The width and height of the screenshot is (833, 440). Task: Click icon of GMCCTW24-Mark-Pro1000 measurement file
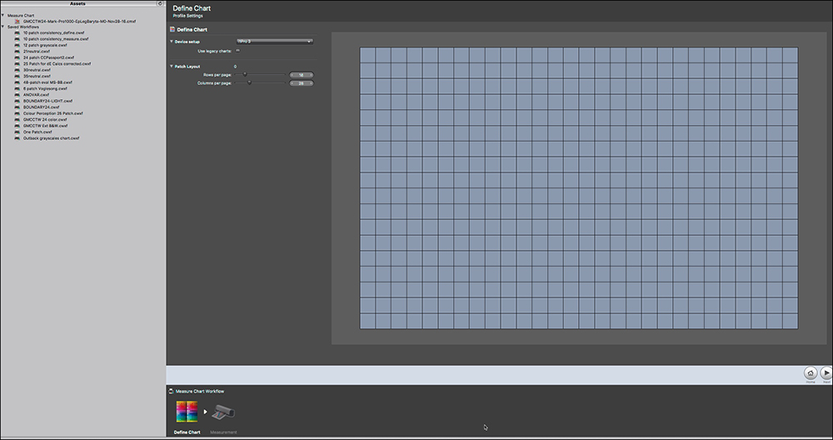click(17, 21)
